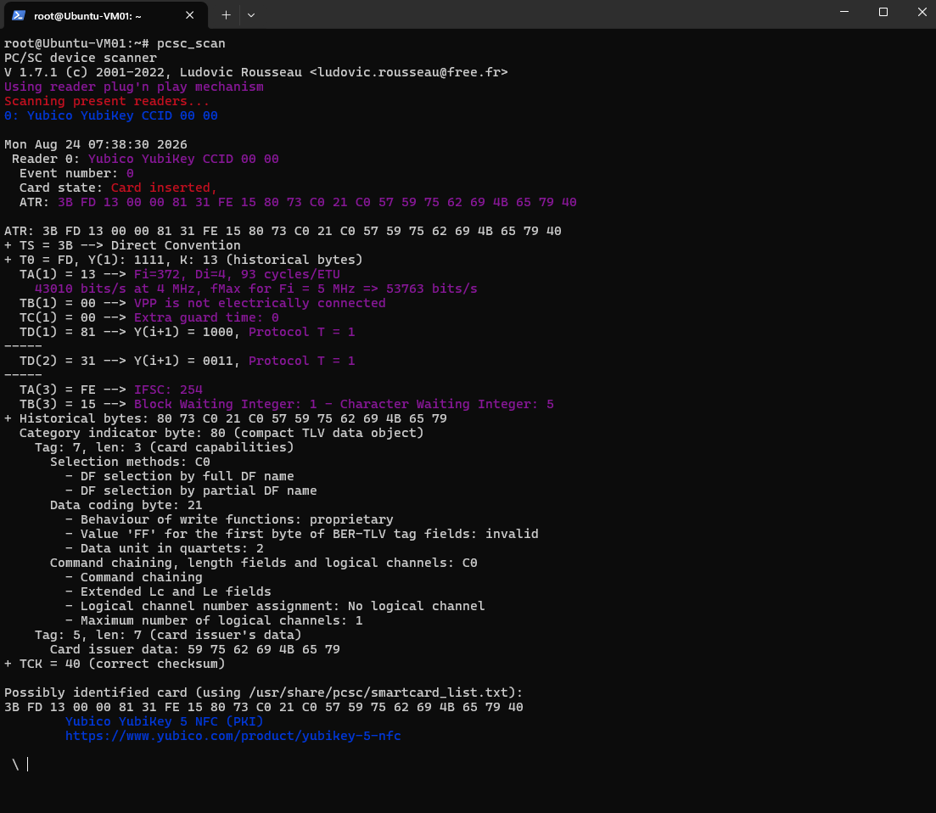Click 'Possibly identified card' line
The image size is (936, 813).
[263, 693]
